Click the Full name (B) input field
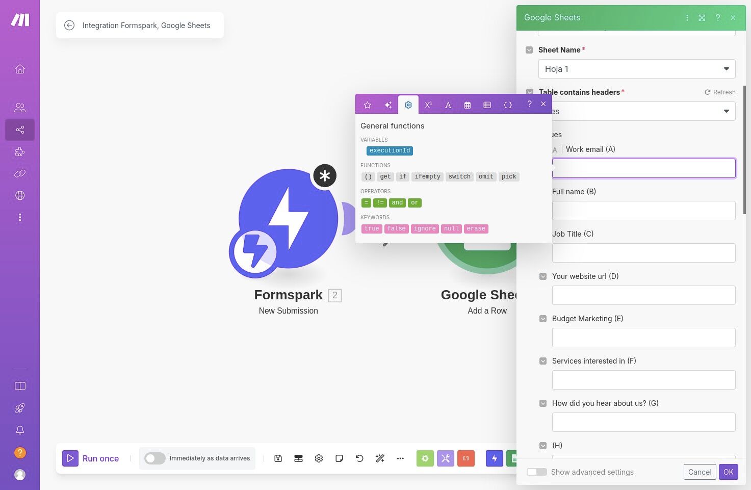Viewport: 751px width, 490px height. 643,211
